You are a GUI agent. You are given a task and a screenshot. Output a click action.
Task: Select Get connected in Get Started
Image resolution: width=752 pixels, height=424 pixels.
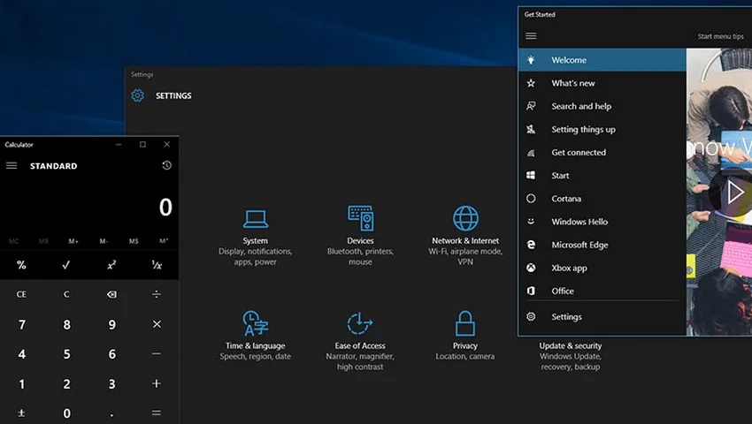pos(602,152)
